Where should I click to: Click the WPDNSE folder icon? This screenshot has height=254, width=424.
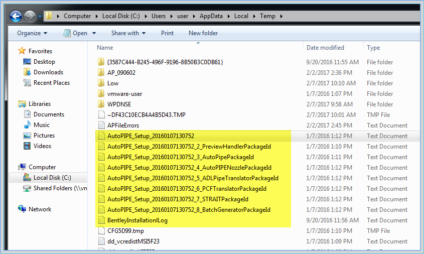pos(101,104)
